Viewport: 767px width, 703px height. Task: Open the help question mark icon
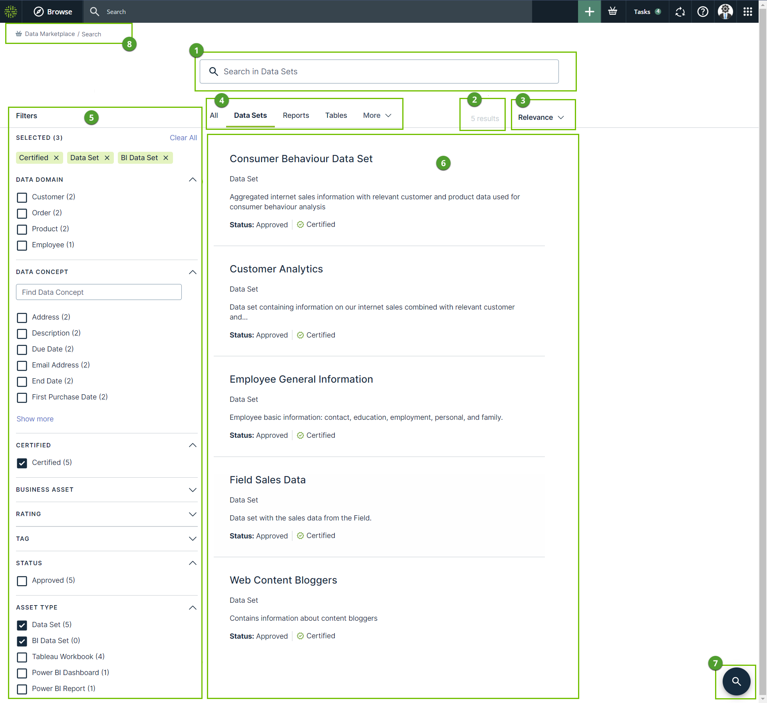703,12
